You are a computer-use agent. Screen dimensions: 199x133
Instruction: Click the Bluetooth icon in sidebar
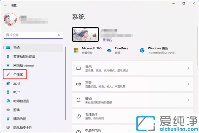(8, 57)
